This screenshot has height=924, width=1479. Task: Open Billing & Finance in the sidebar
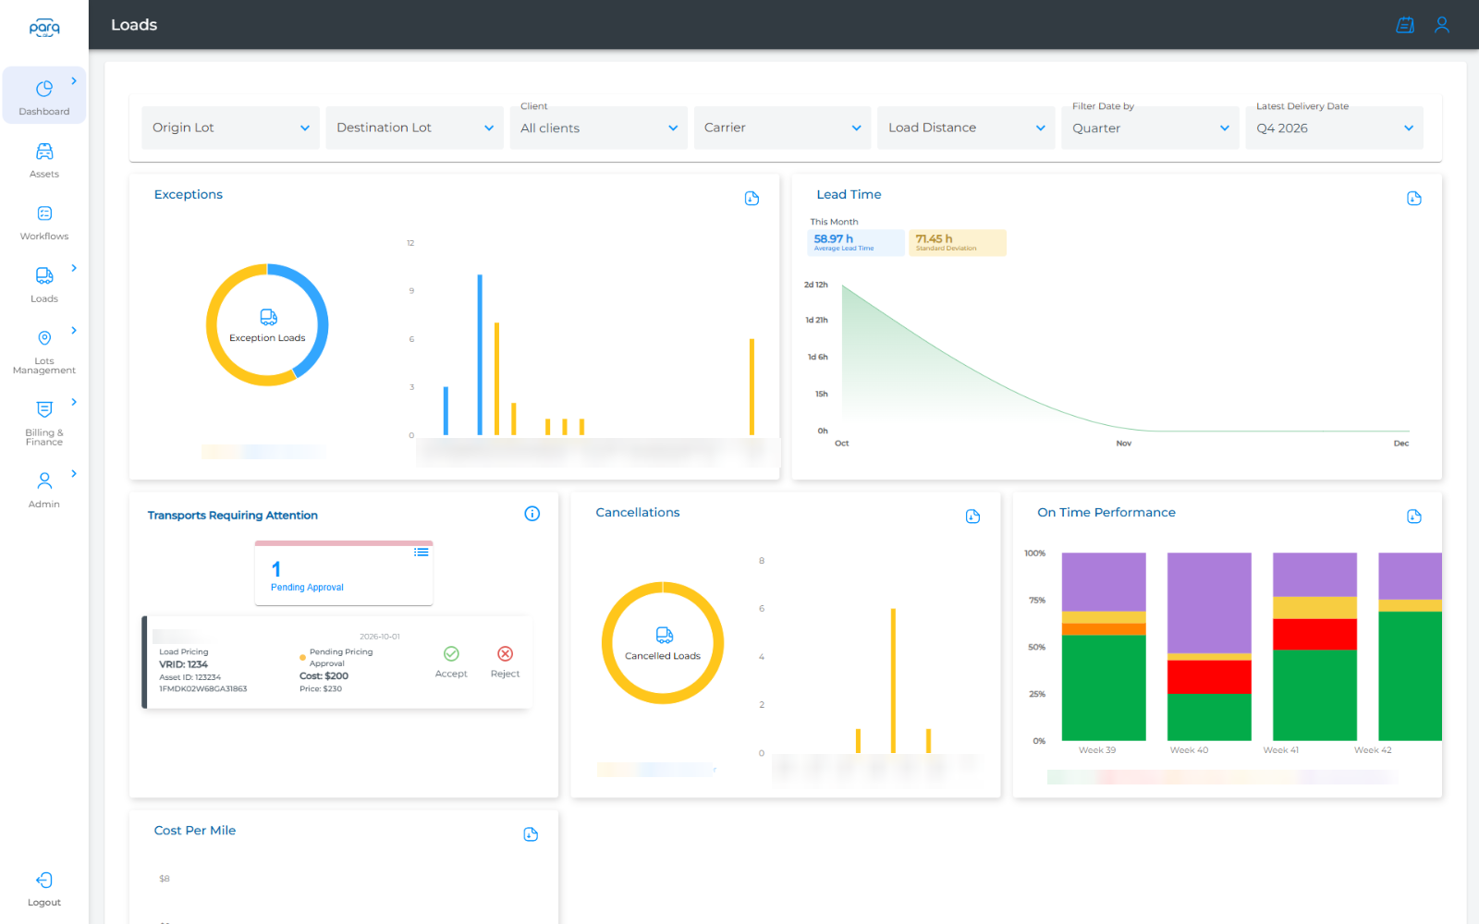(44, 423)
